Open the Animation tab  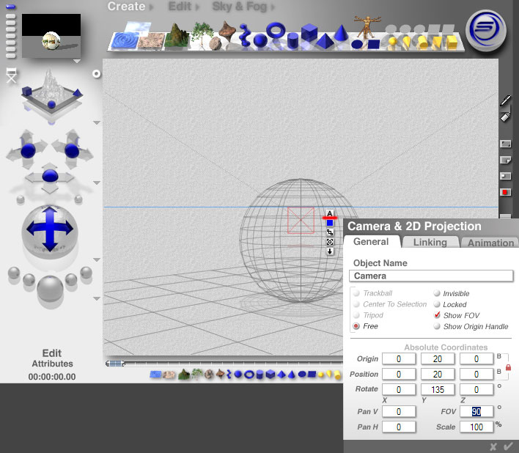[490, 243]
